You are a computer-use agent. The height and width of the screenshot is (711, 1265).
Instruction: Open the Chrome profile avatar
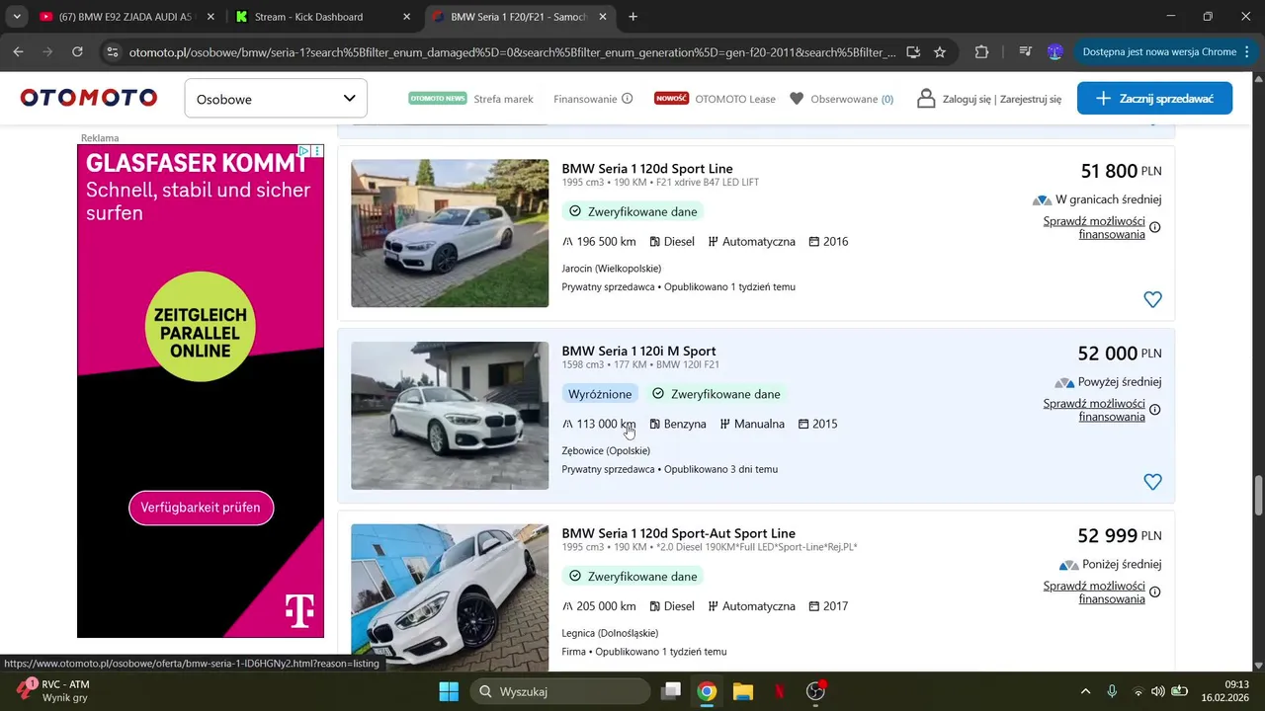pos(1055,52)
